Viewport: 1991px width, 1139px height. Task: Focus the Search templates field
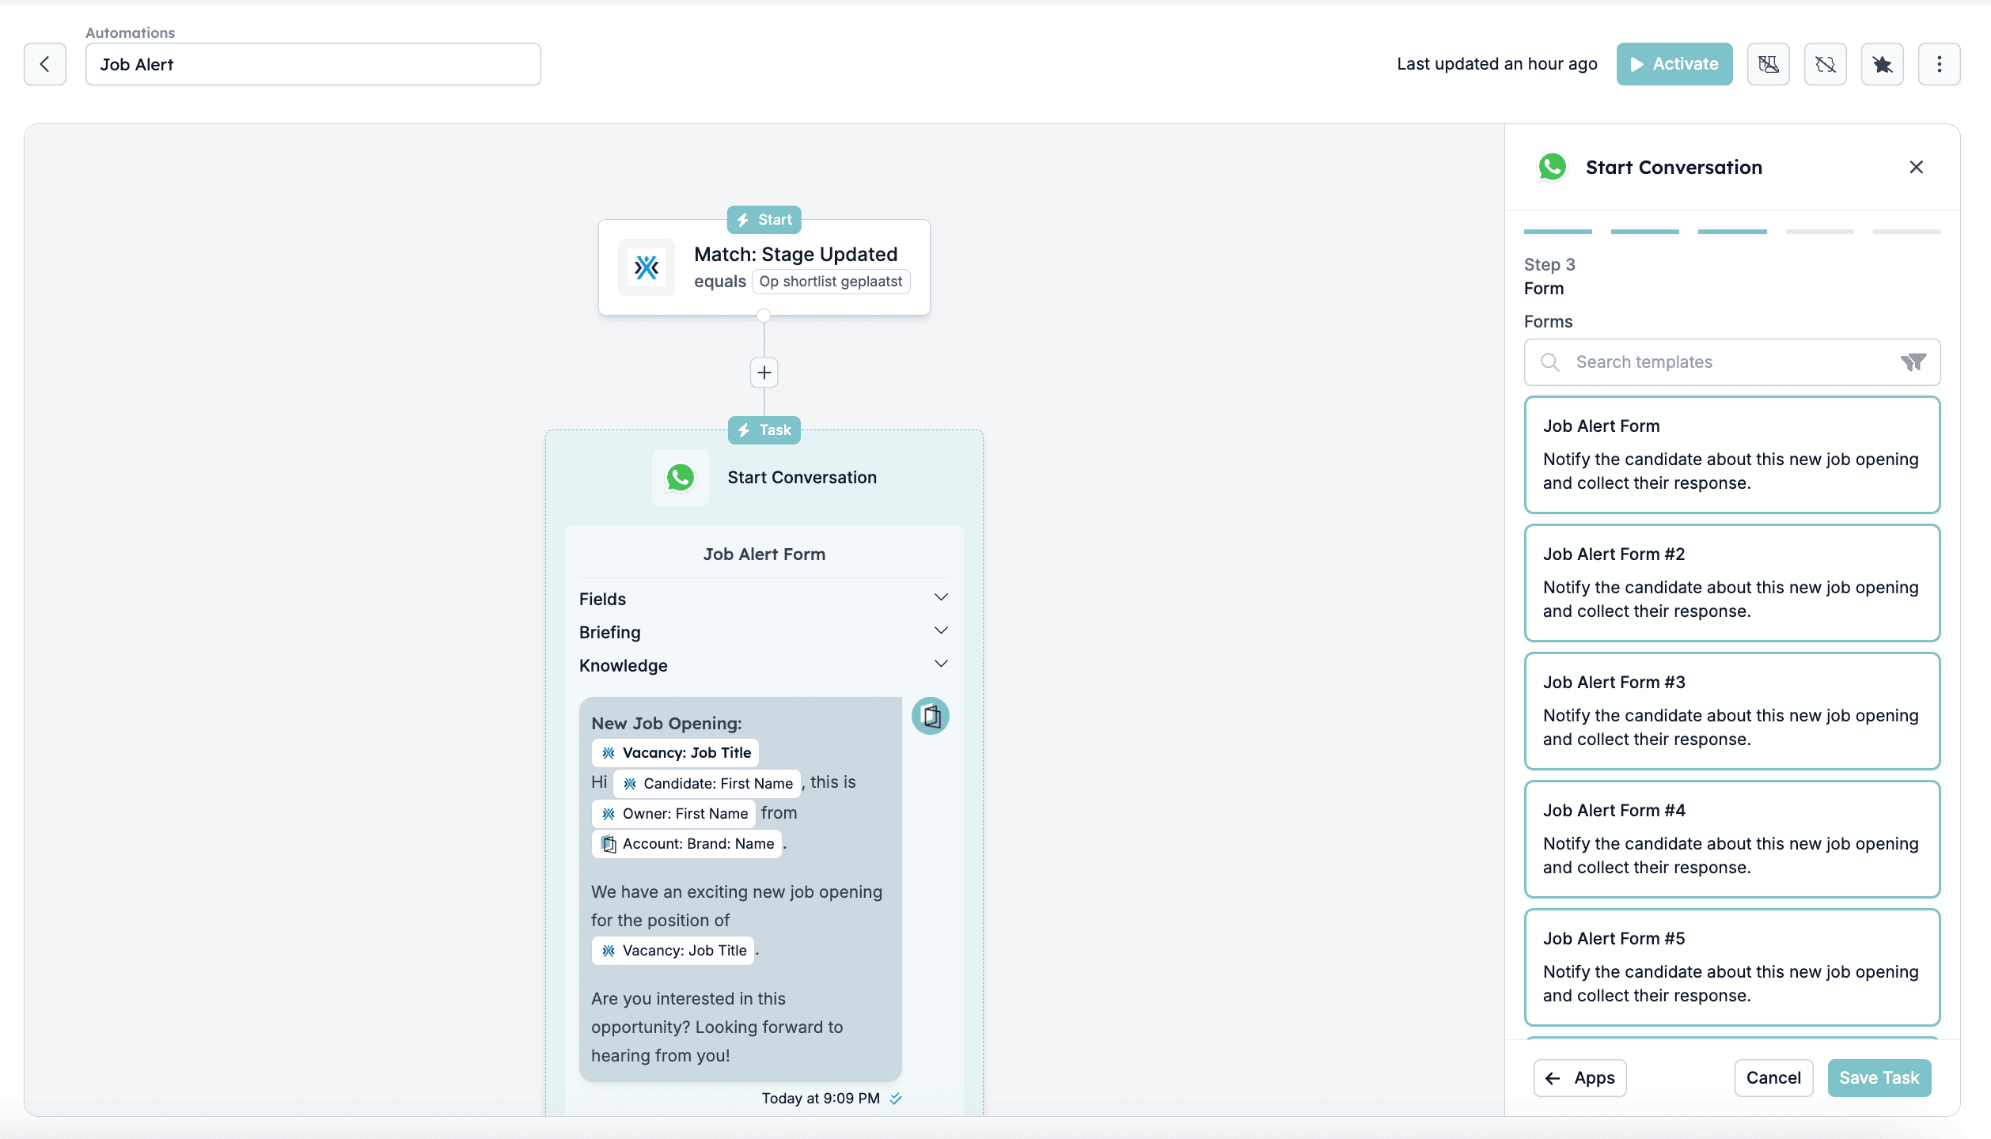[1731, 362]
